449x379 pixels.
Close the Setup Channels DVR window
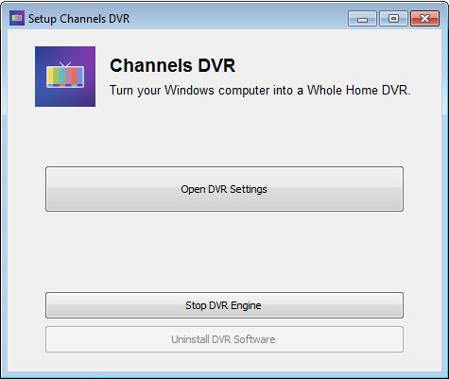click(424, 19)
